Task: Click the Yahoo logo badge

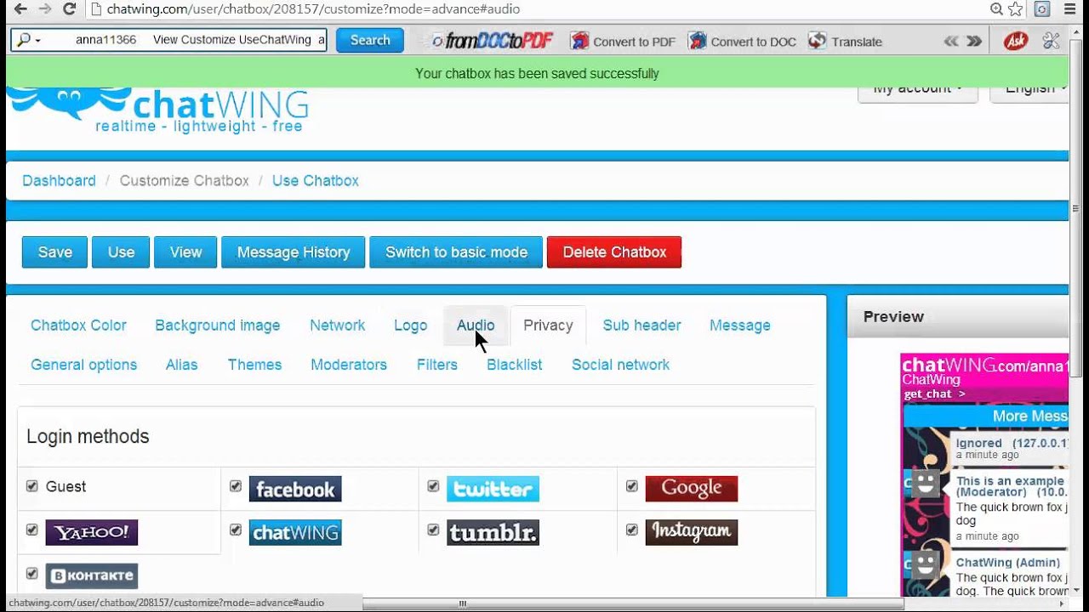Action: pyautogui.click(x=92, y=532)
